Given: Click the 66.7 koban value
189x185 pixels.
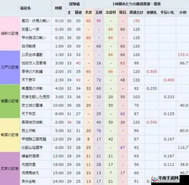Looking at the screenshot, I should coord(184,63).
